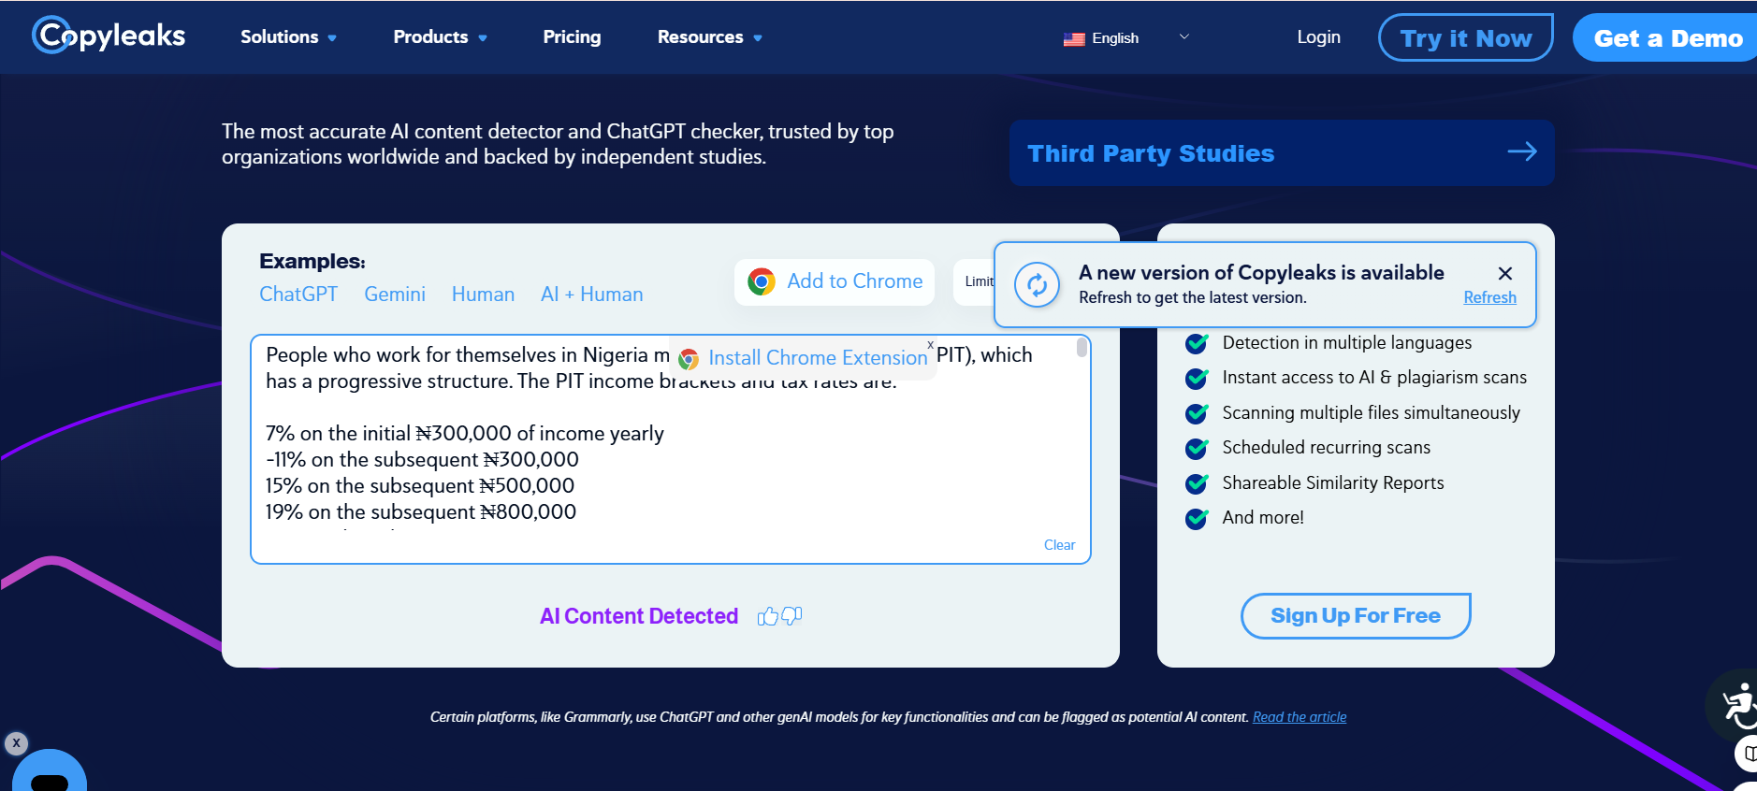Click checkmark beside Scheduled recurring scans

click(1197, 448)
